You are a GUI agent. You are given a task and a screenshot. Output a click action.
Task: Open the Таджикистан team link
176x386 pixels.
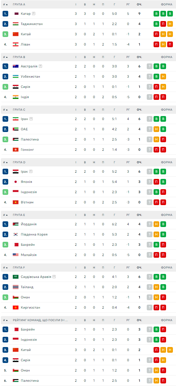(32, 24)
